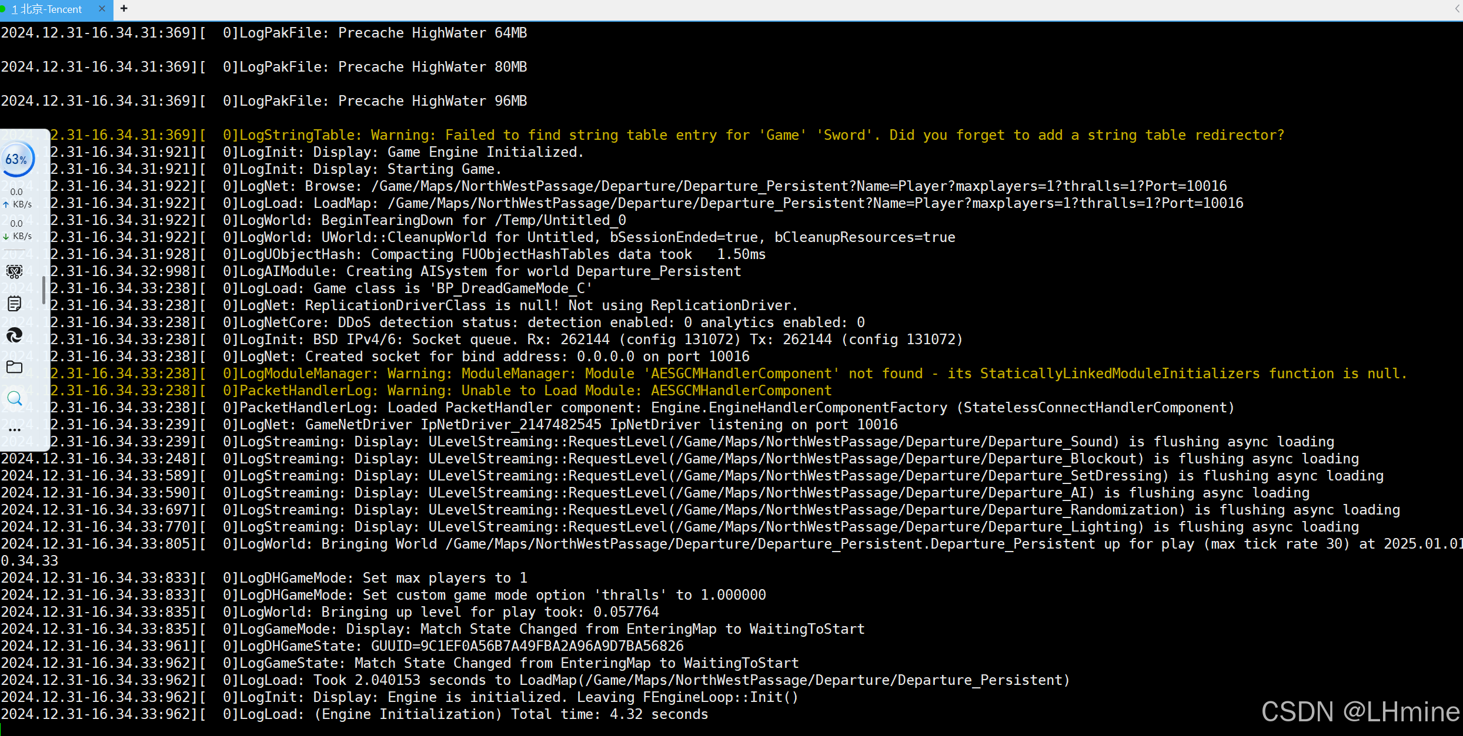Click the upload speed arrow indicator
The image size is (1463, 736).
(x=6, y=204)
